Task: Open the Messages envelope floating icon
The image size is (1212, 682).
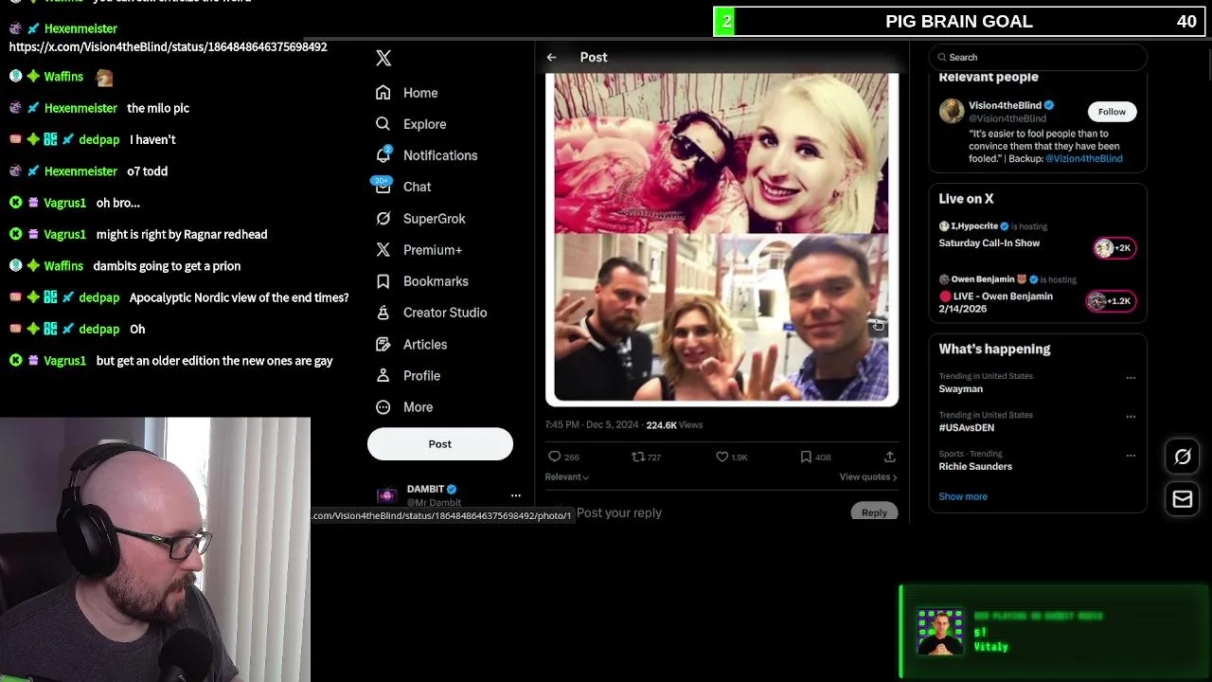Action: pos(1183,499)
